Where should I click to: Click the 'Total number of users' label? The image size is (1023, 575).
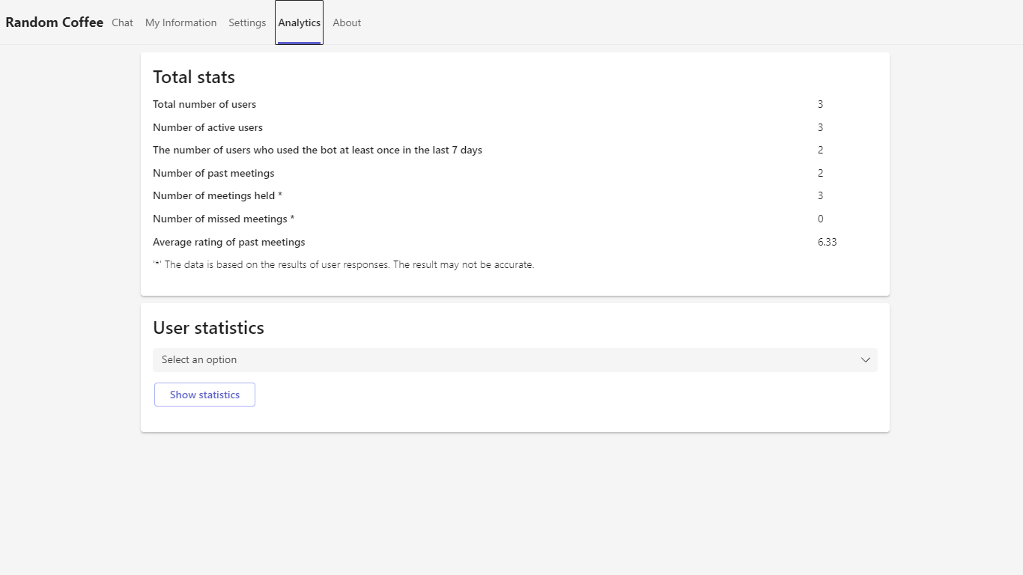point(204,104)
